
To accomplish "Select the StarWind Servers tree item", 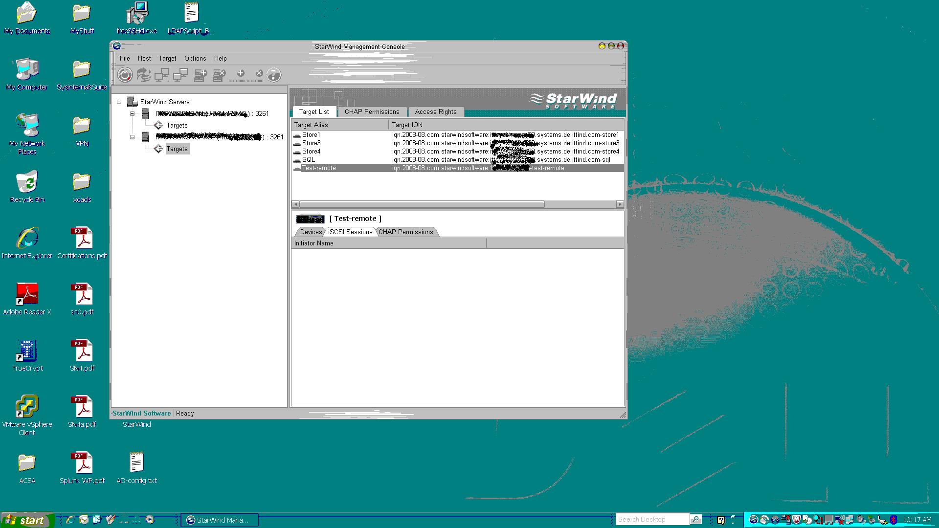I will point(165,102).
